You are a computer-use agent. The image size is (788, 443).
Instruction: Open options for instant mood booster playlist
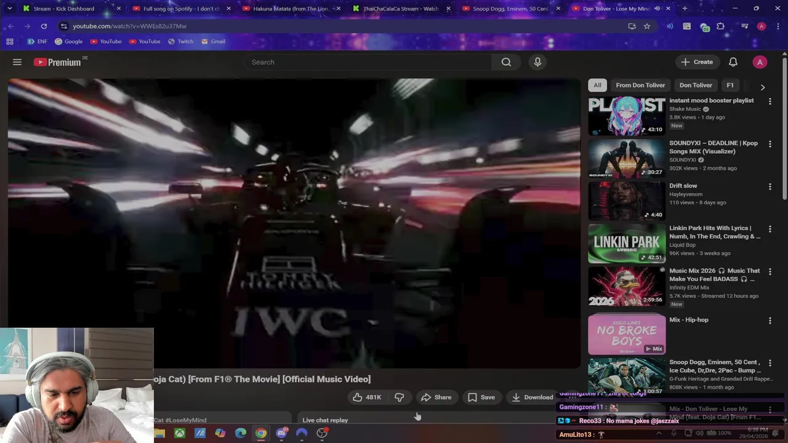click(770, 101)
